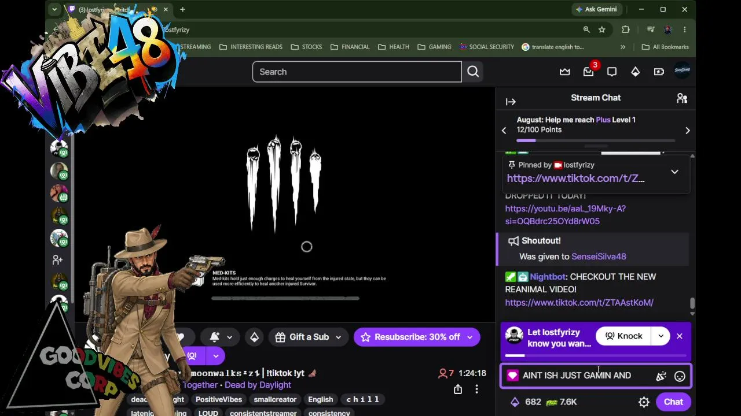Click the party popper icon in chat input
The height and width of the screenshot is (416, 741).
[x=661, y=376]
